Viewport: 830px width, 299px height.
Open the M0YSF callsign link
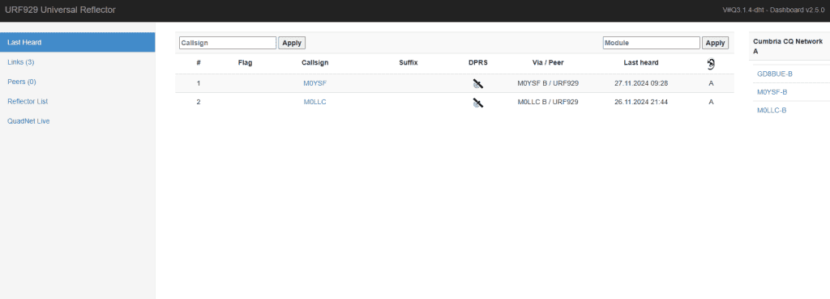click(315, 82)
